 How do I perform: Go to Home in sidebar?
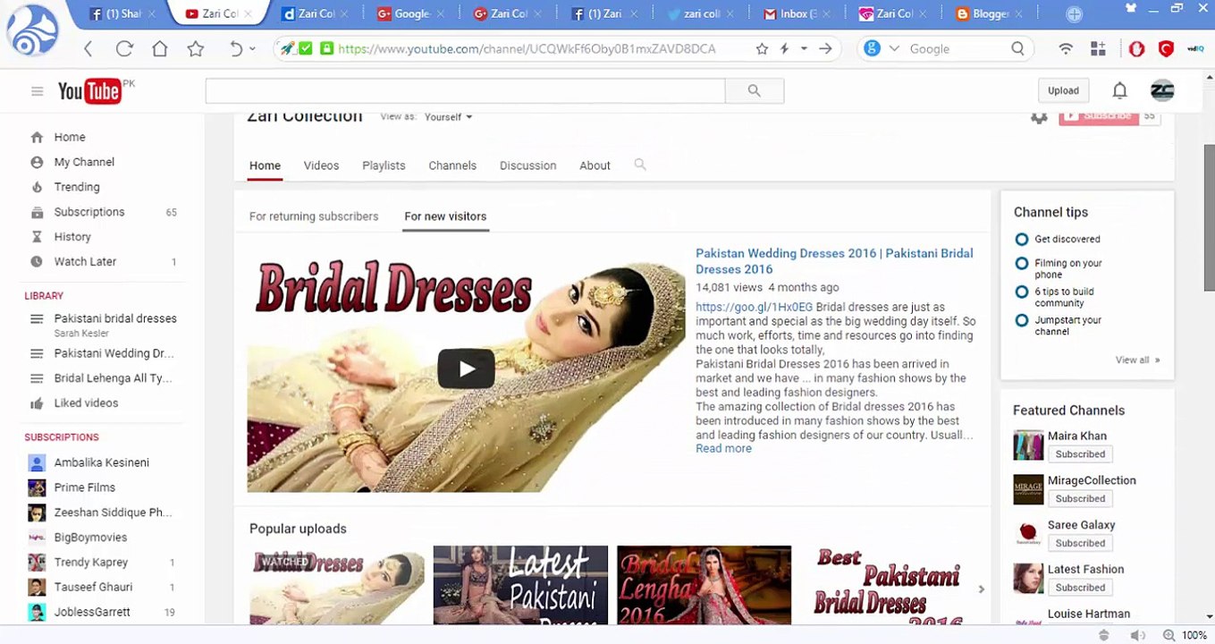tap(70, 137)
